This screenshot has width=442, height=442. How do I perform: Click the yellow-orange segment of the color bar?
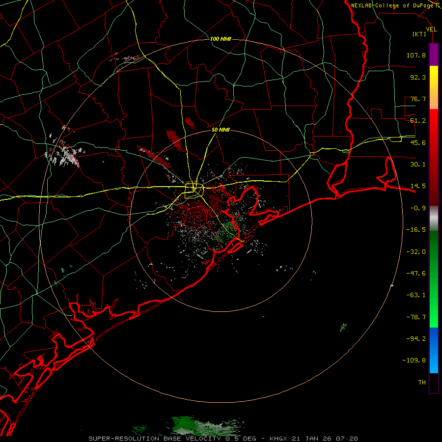pyautogui.click(x=434, y=87)
